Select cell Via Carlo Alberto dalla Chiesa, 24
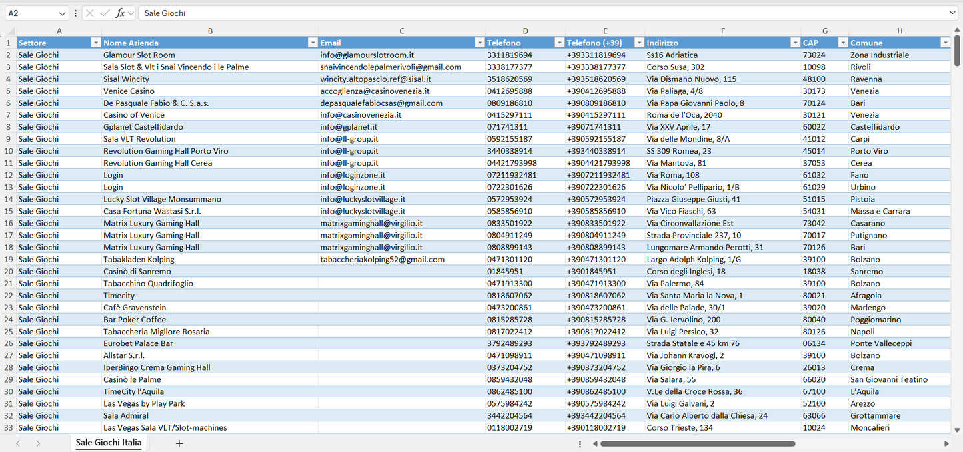 (723, 415)
